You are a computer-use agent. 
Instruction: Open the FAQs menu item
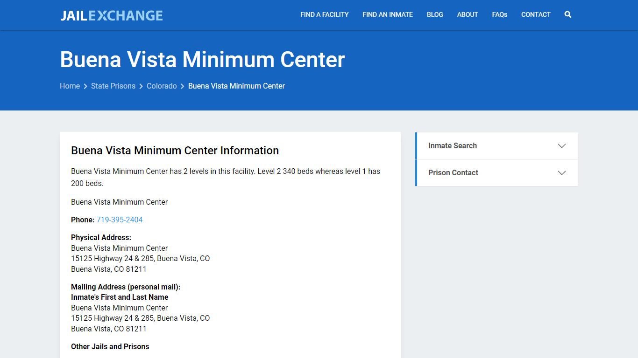499,14
